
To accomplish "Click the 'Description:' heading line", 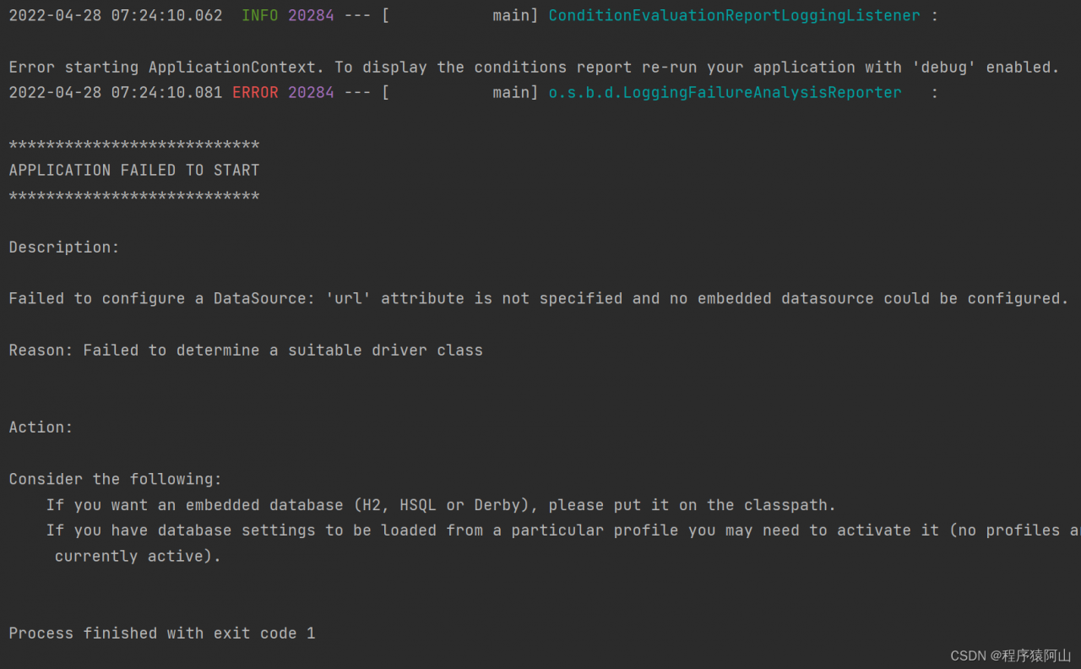I will 64,247.
